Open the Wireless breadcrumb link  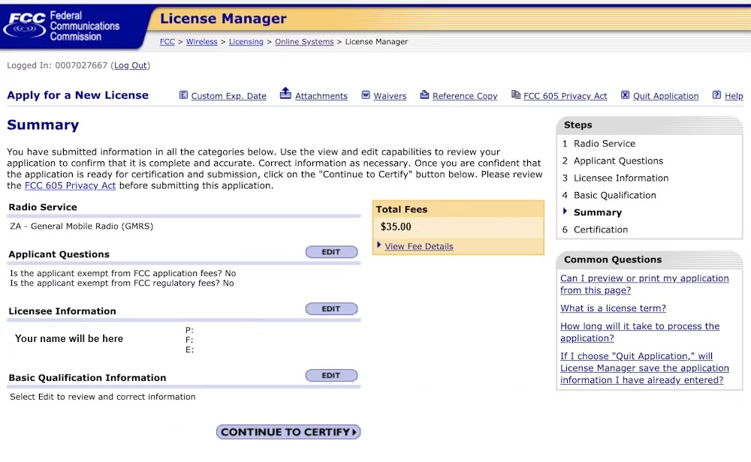pos(201,42)
